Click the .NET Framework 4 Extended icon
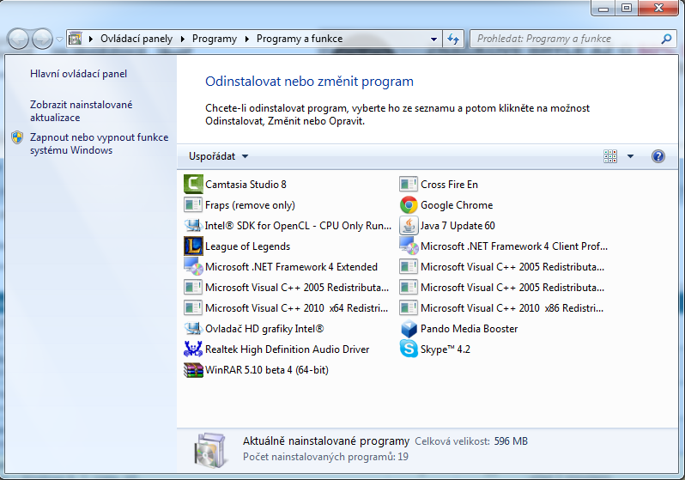Image resolution: width=685 pixels, height=480 pixels. pyautogui.click(x=193, y=266)
